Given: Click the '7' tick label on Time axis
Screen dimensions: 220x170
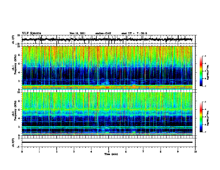Looking at the screenshot, I should point(143,152).
